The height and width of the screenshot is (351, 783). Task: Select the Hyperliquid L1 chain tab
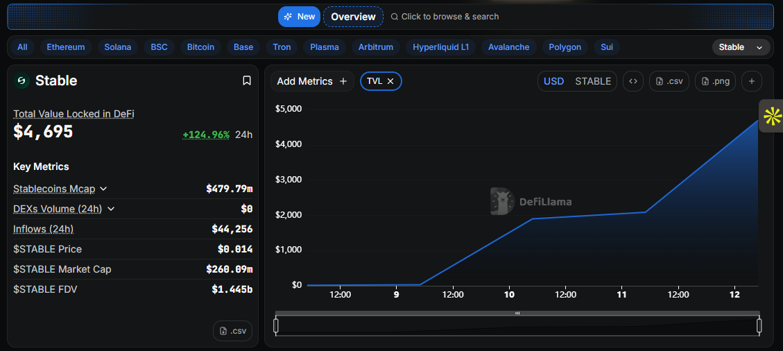440,47
